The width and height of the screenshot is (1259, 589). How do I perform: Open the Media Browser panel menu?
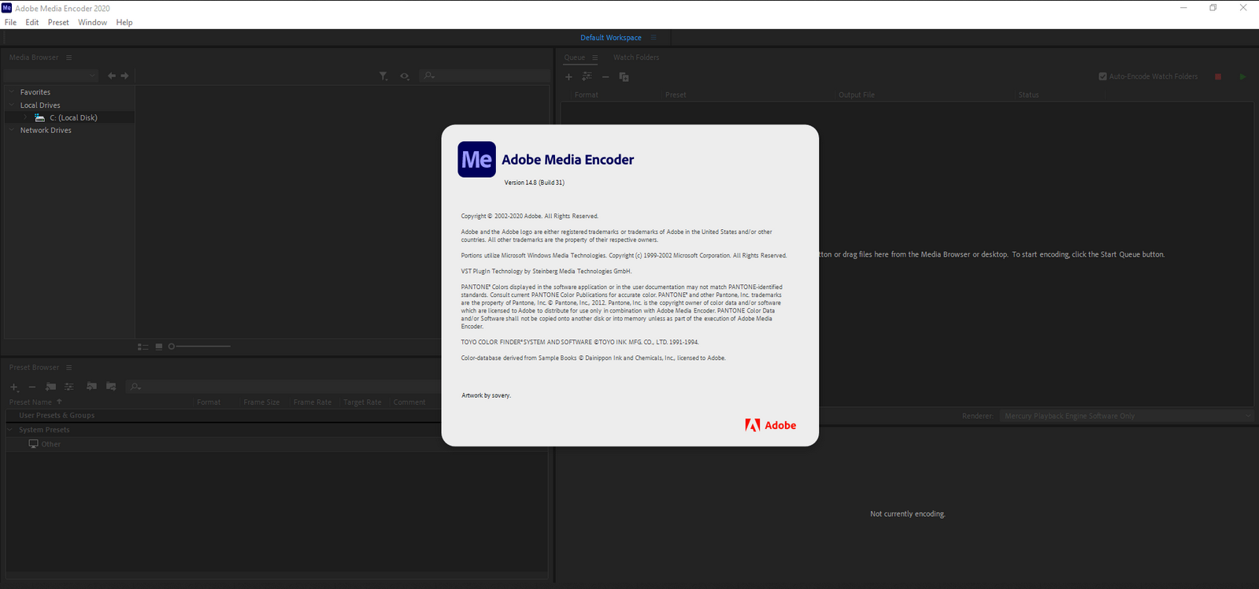tap(69, 57)
